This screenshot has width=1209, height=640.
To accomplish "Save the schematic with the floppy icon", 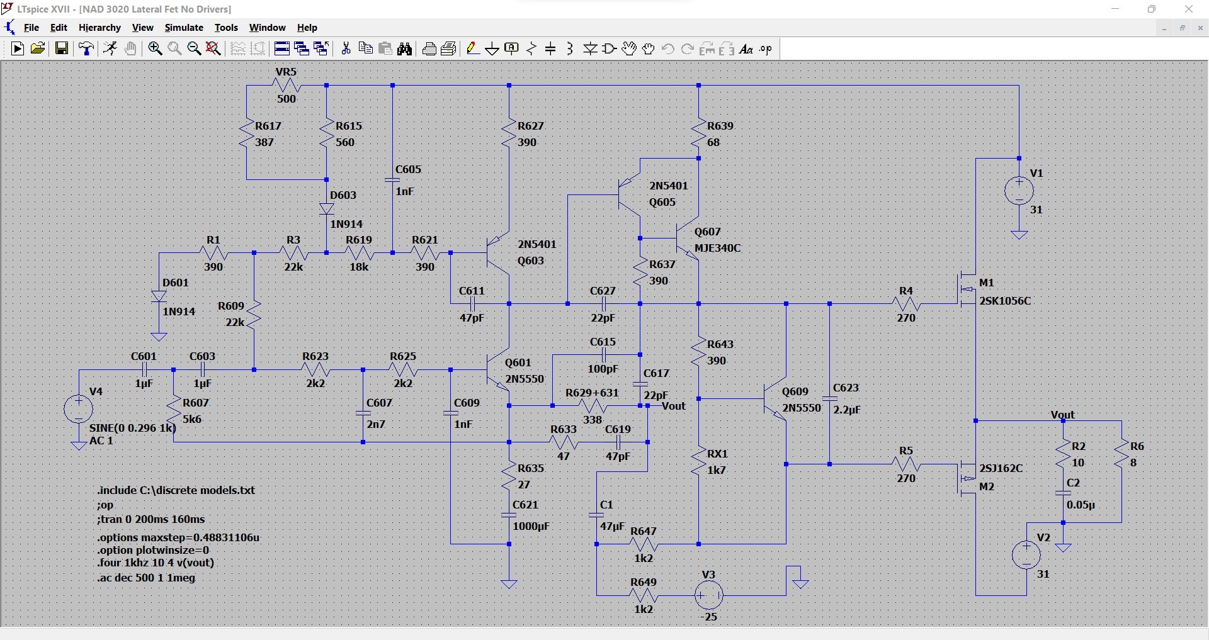I will [62, 49].
